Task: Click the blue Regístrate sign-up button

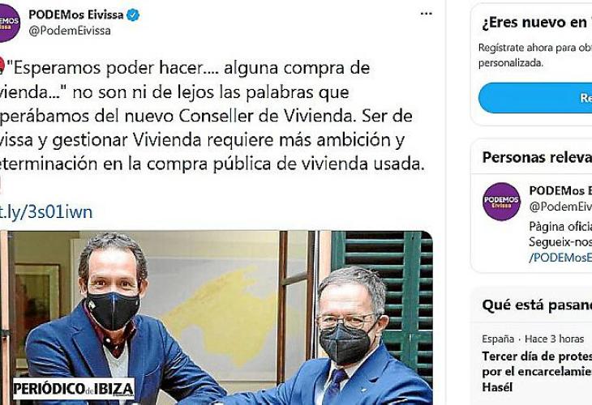Action: (535, 98)
